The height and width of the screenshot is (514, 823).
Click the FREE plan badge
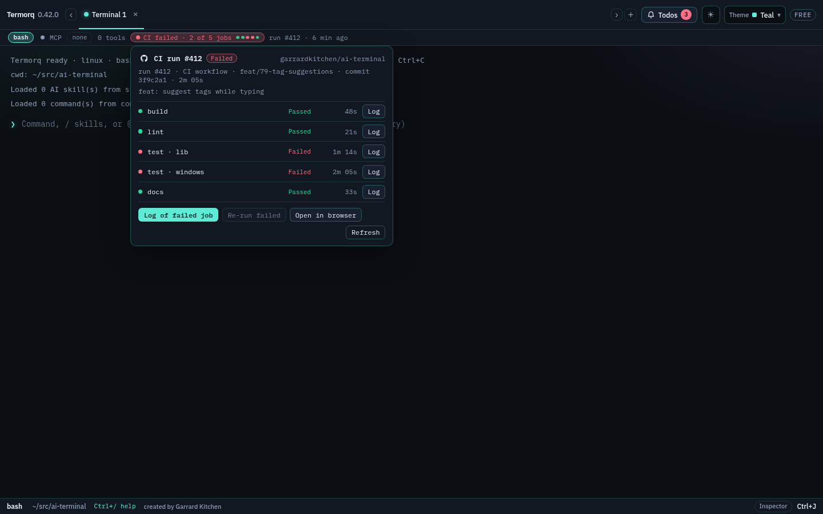803,15
